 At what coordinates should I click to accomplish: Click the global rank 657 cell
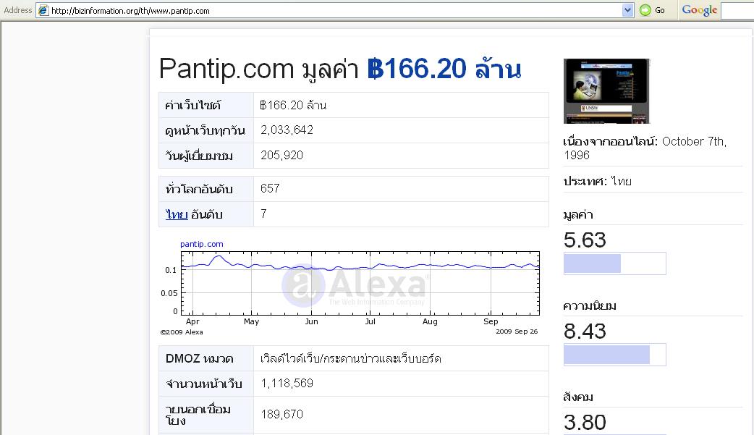[x=401, y=189]
